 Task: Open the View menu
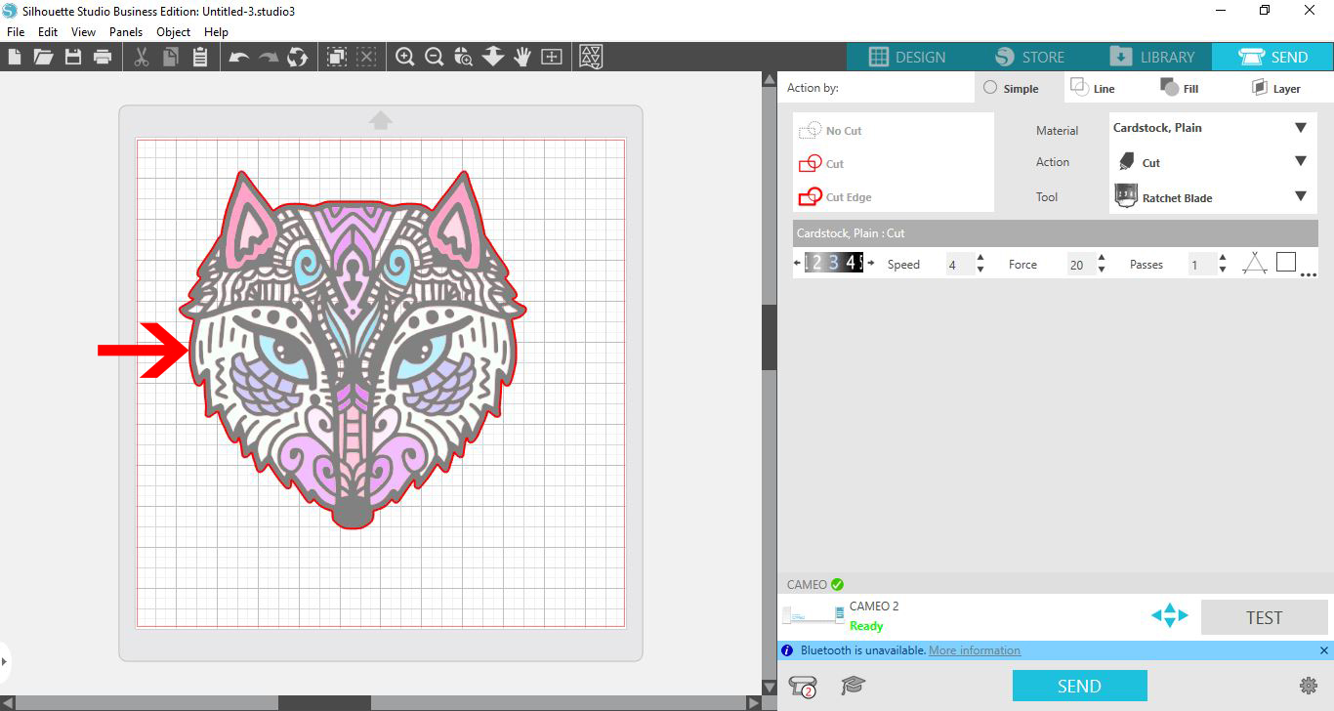coord(83,32)
